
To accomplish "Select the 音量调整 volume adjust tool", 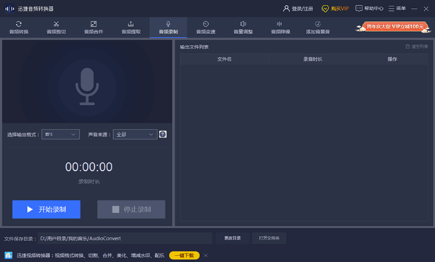I will point(244,28).
